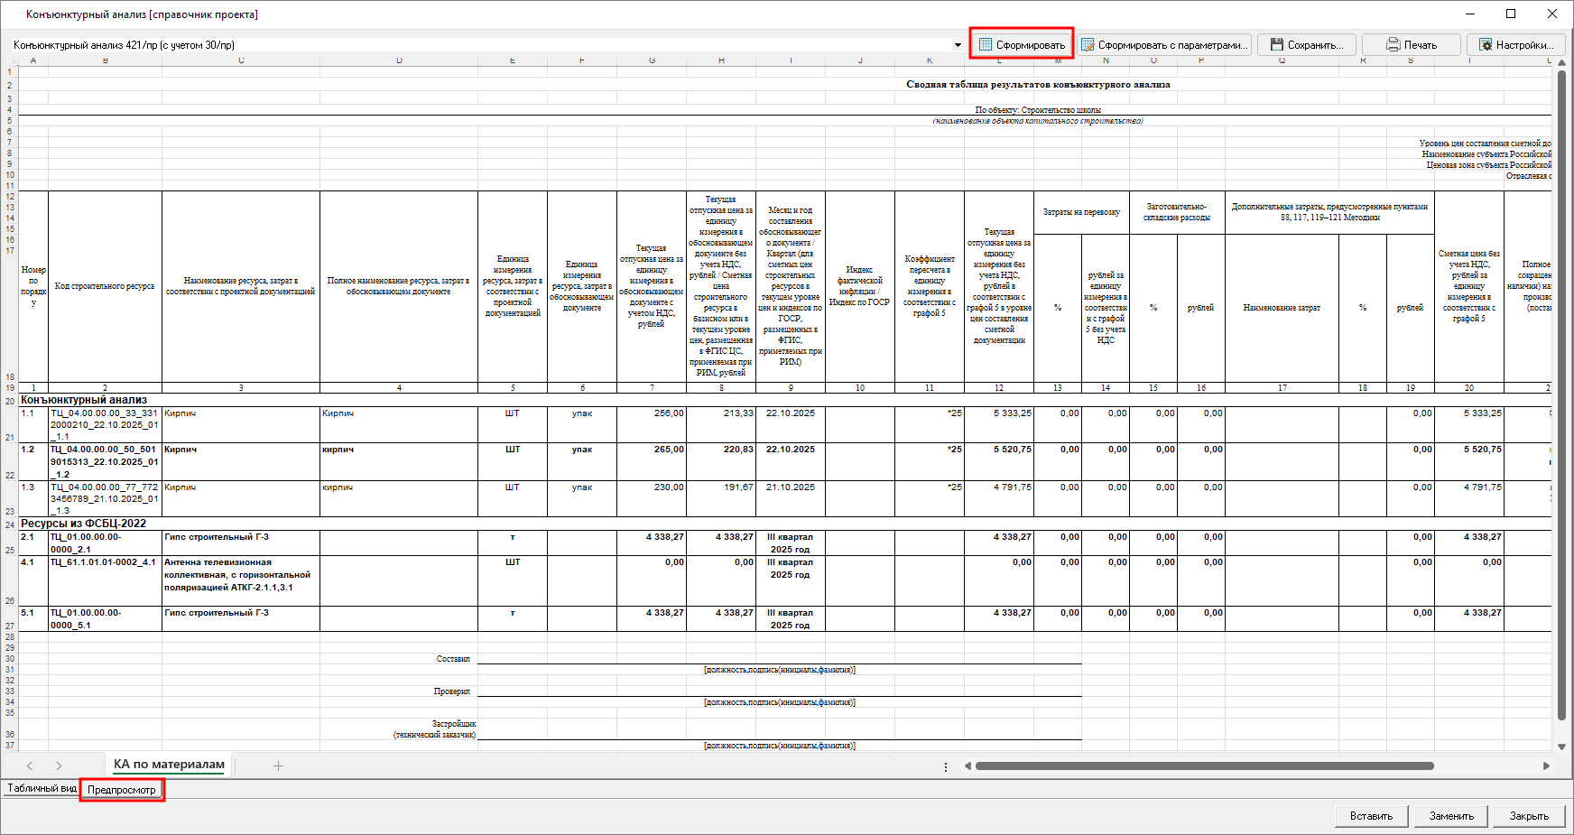
Task: Click the horizontal scrollbar thumb
Action: coord(1204,766)
